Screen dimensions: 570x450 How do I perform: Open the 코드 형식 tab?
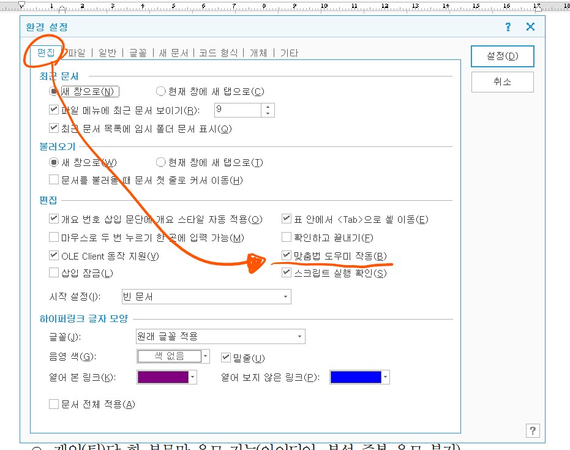coord(218,52)
